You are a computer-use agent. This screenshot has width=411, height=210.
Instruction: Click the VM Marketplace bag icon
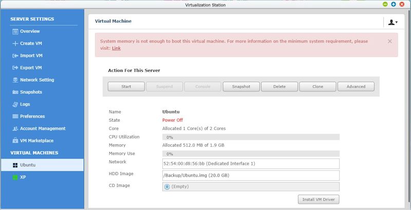tap(15, 141)
